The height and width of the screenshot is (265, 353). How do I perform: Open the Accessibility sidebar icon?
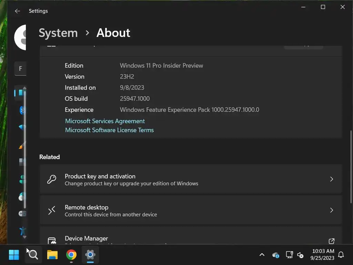click(x=22, y=231)
